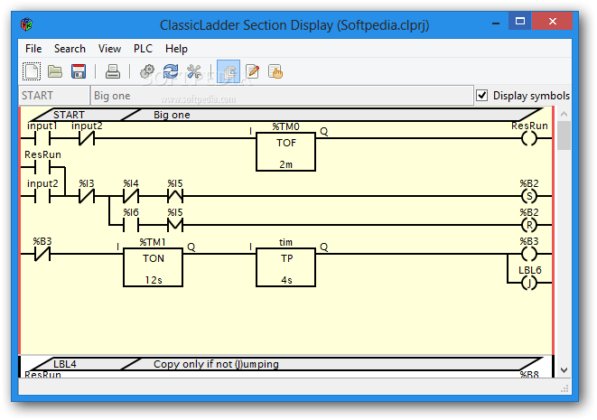
Task: Click the Print toolbar icon
Action: click(x=113, y=71)
